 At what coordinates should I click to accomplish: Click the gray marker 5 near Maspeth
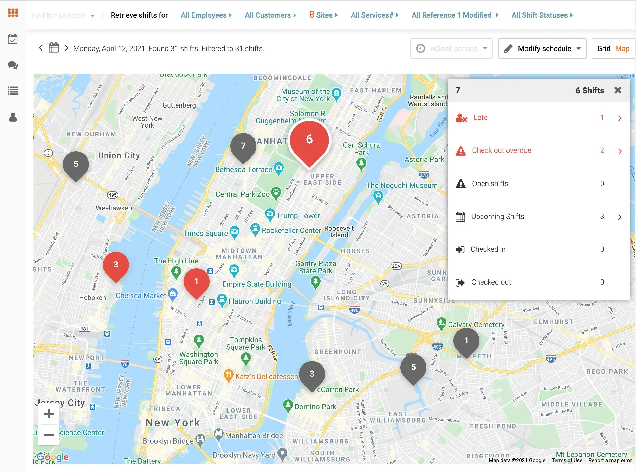(413, 369)
